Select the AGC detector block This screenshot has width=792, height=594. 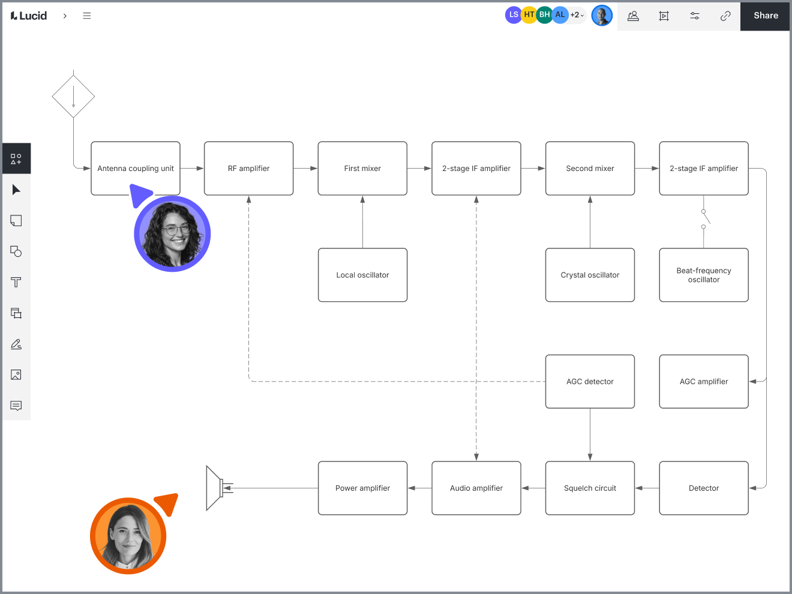(x=590, y=382)
